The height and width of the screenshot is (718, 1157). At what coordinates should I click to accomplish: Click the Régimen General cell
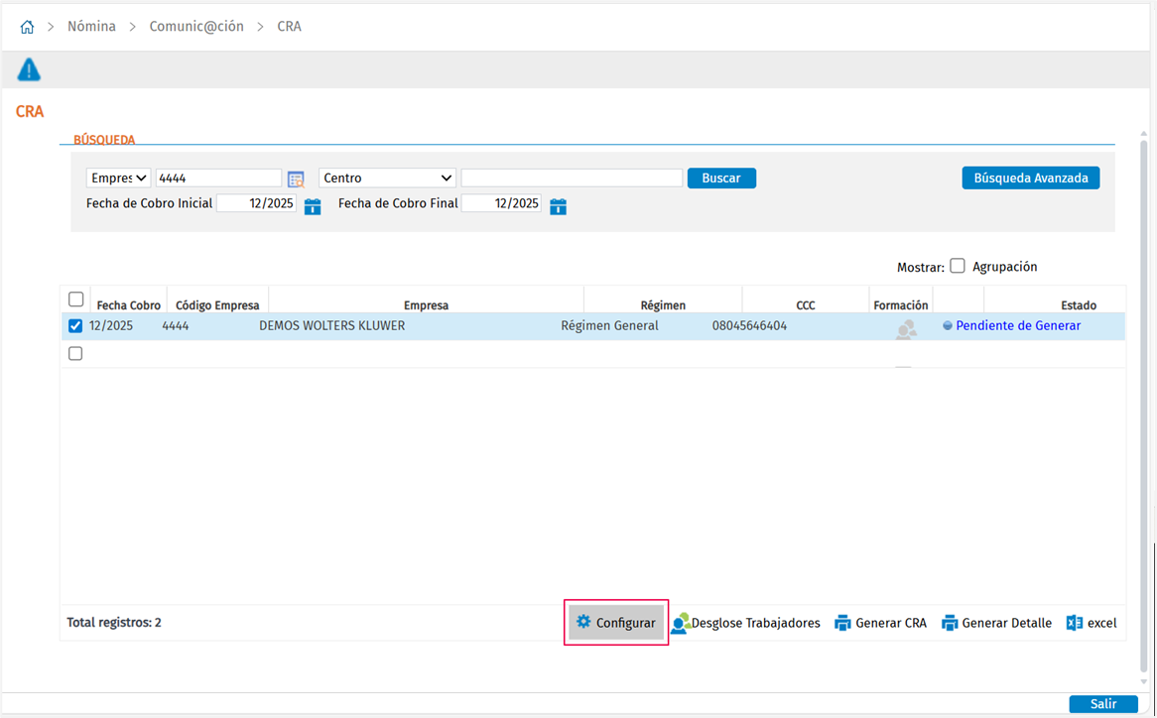(609, 326)
